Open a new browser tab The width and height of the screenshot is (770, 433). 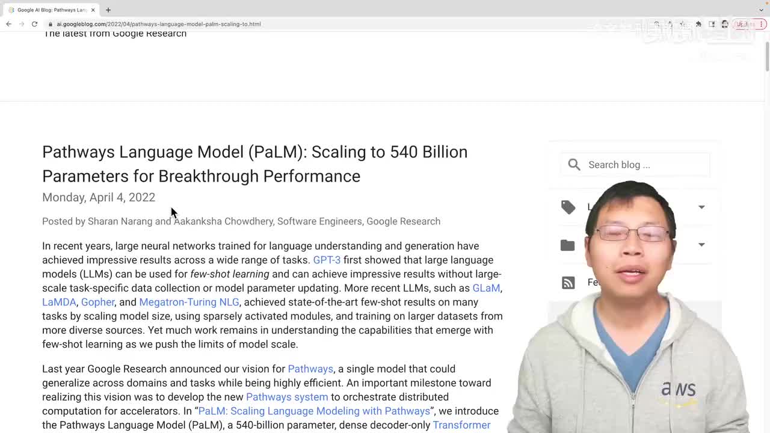click(108, 10)
